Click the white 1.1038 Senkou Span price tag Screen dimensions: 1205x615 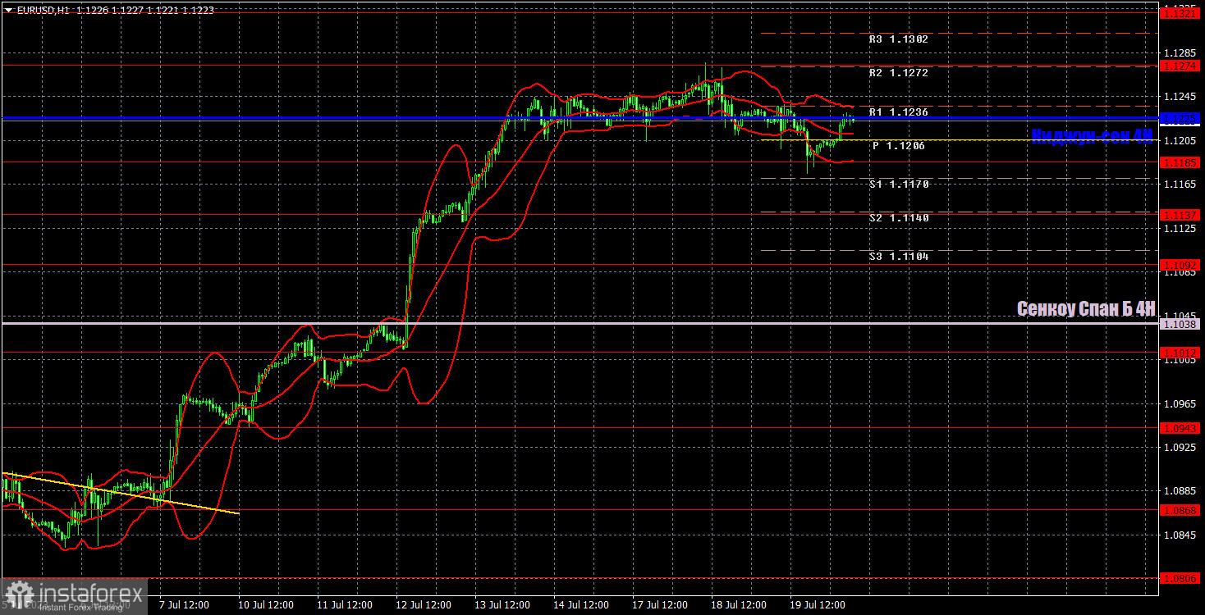point(1180,324)
